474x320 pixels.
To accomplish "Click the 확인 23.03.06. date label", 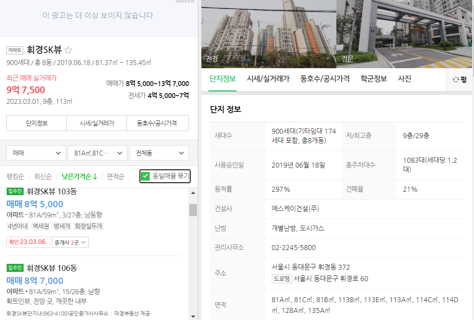I will [28, 242].
